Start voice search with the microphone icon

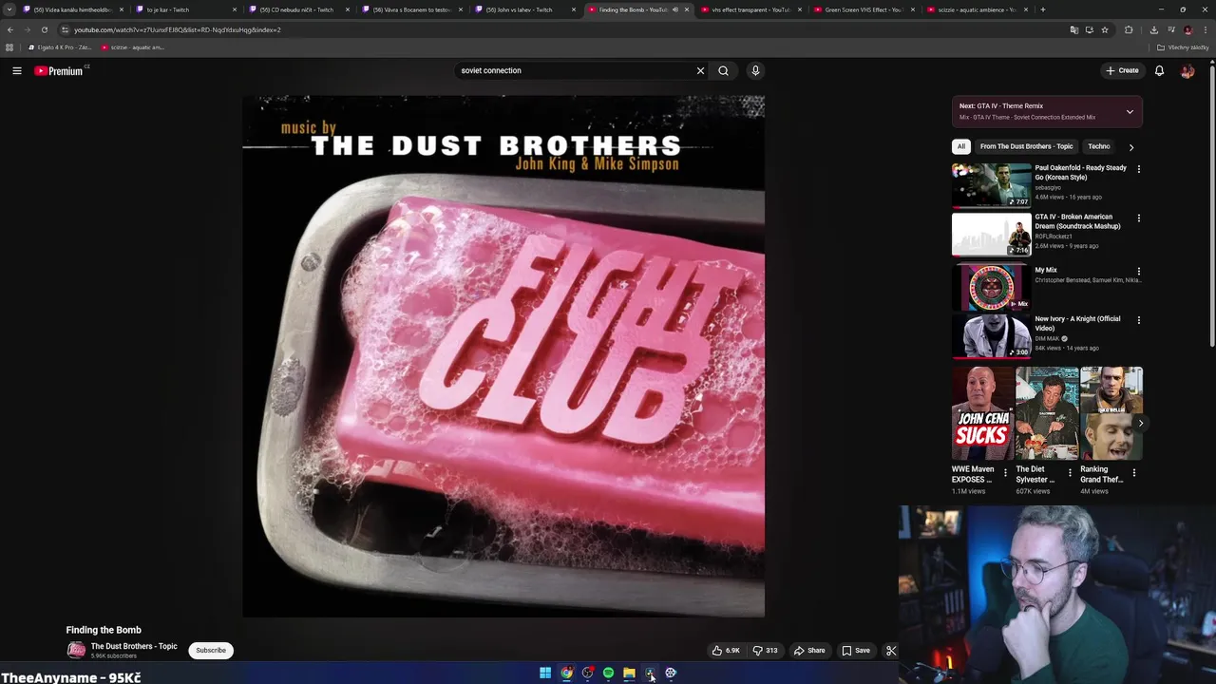click(755, 70)
